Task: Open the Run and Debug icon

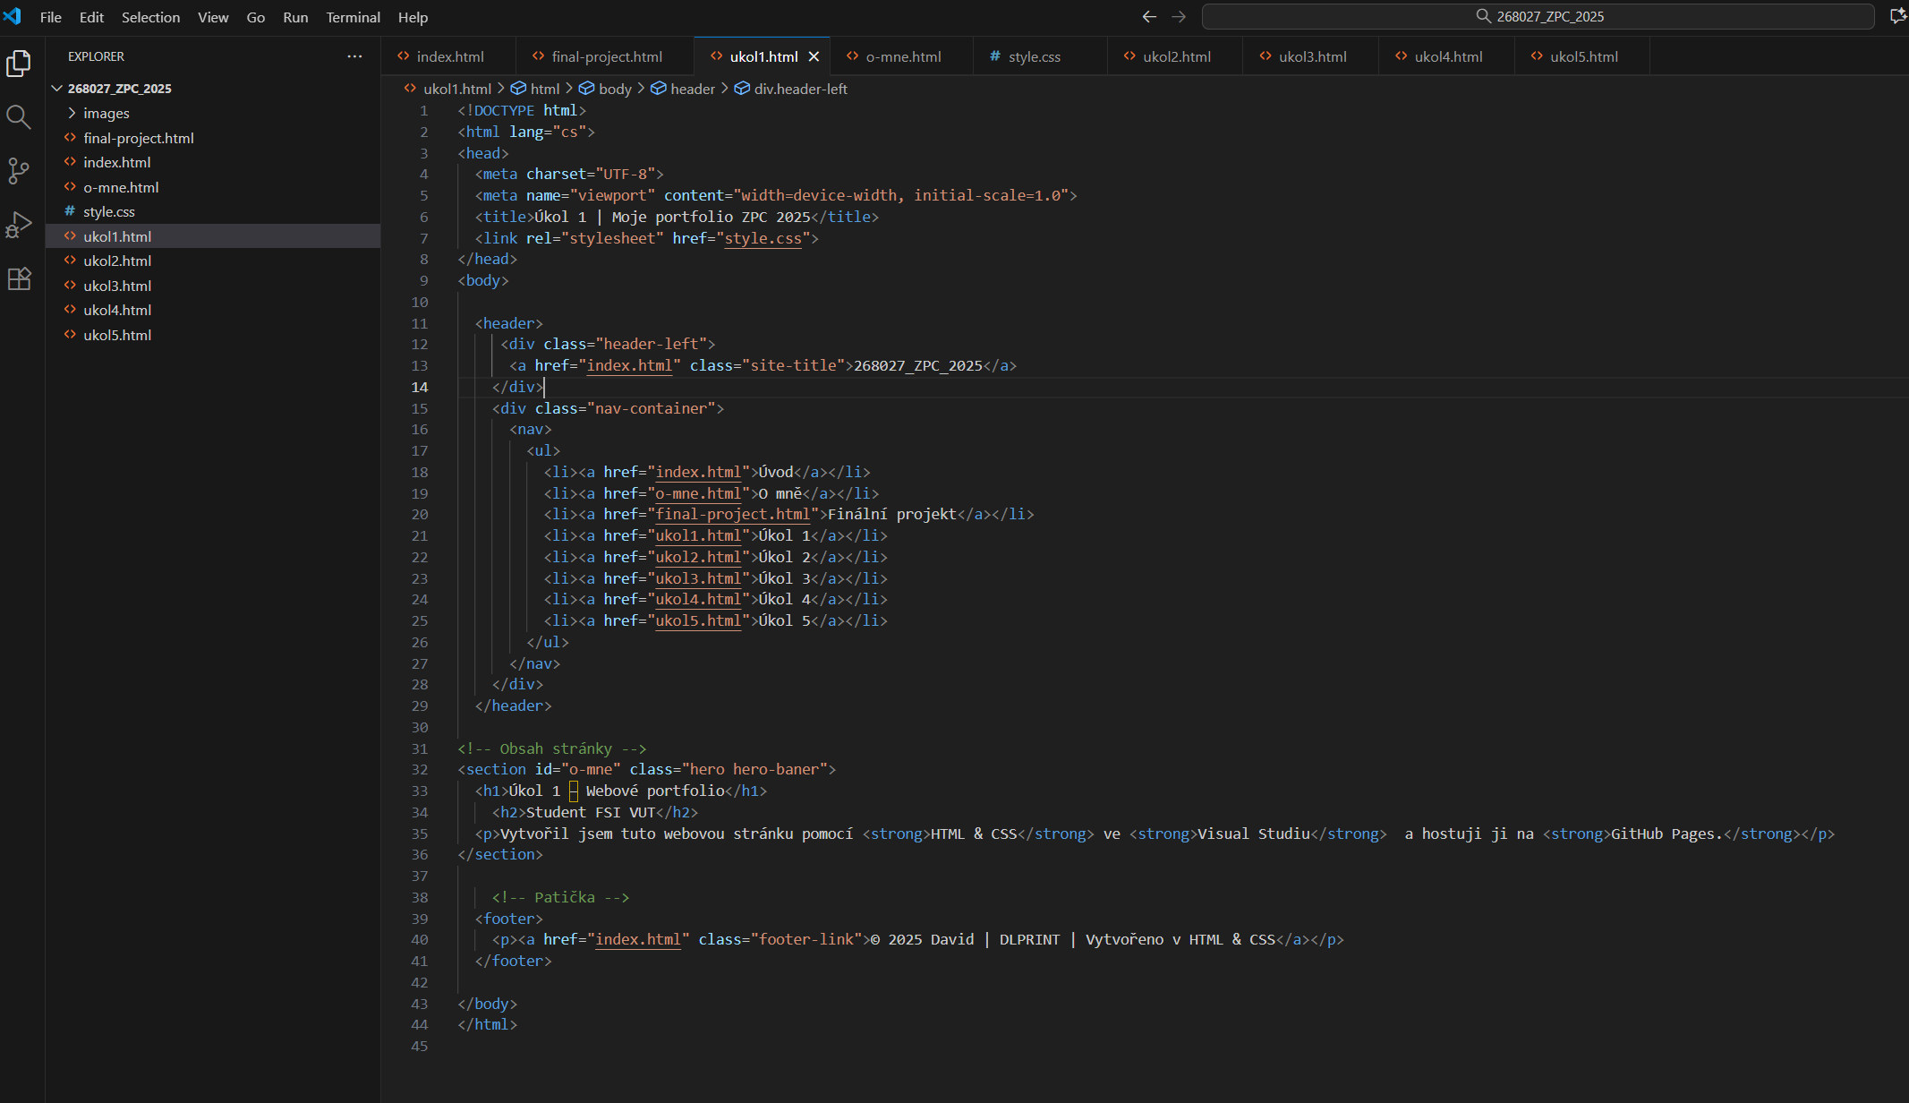Action: point(19,225)
